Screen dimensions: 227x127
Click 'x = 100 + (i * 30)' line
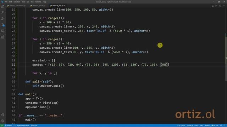(x=55, y=22)
